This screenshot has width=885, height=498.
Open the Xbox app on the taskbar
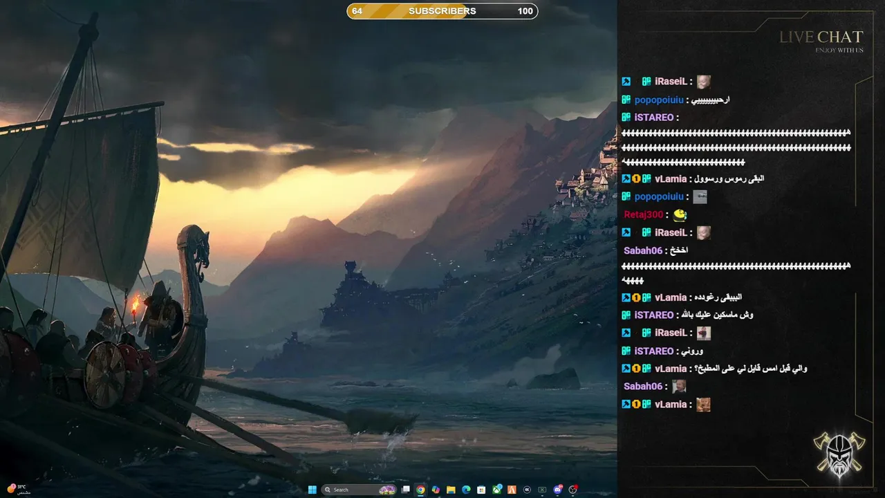coord(497,489)
